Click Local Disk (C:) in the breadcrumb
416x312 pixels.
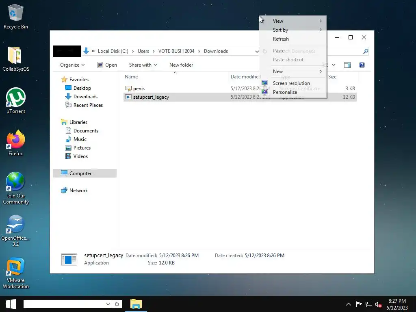pos(113,51)
